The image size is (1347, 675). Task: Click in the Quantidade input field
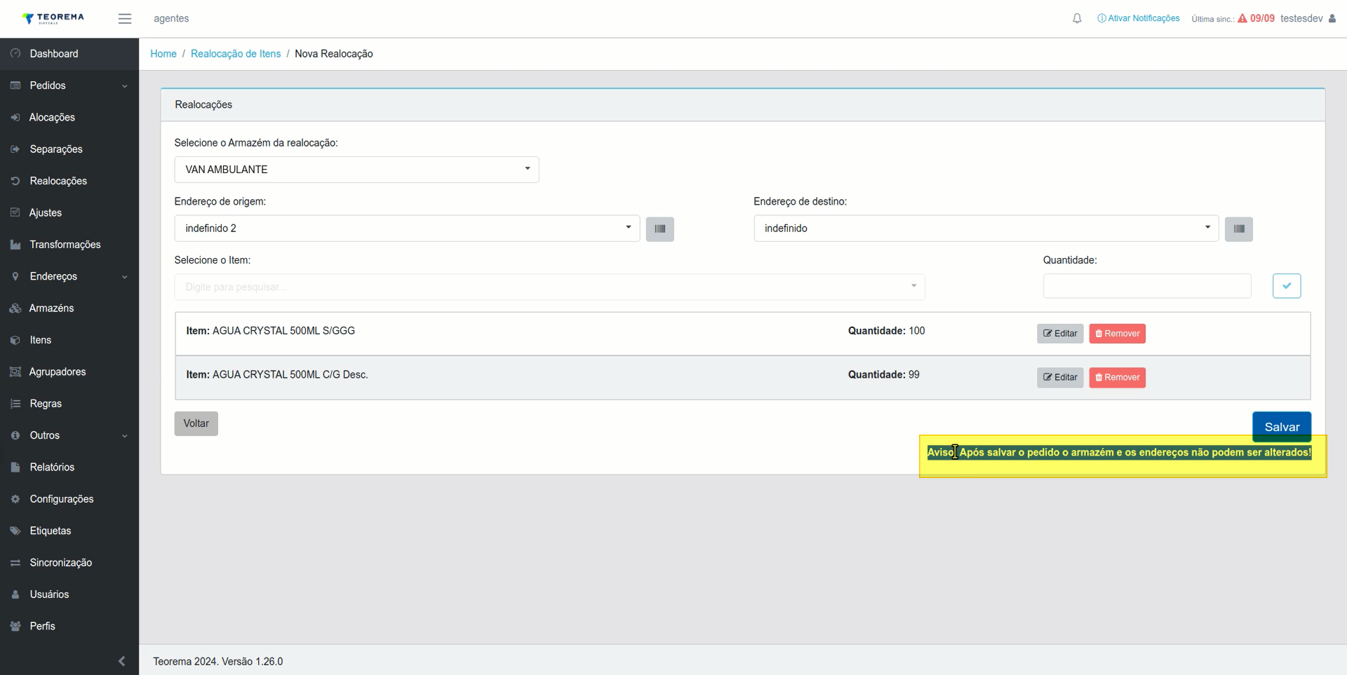(1147, 286)
